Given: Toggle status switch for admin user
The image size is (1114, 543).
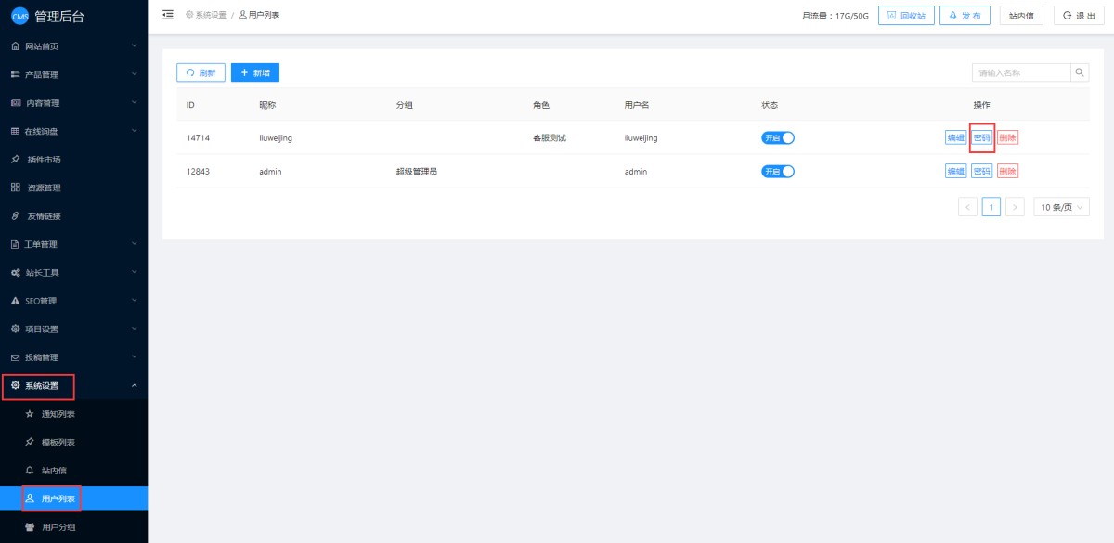Looking at the screenshot, I should tap(778, 171).
